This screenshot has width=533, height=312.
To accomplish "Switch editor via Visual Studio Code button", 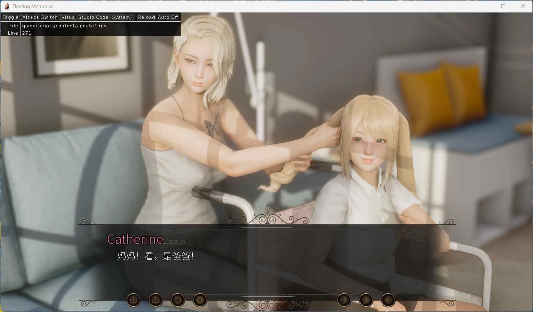I will coord(87,17).
